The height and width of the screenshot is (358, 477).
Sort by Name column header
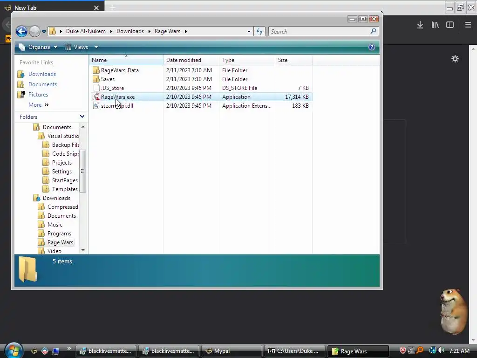tap(126, 60)
